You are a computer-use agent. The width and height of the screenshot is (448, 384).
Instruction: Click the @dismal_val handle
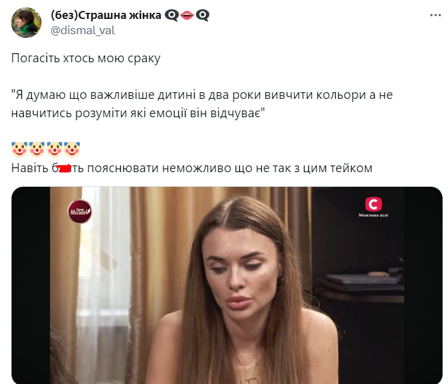(83, 31)
